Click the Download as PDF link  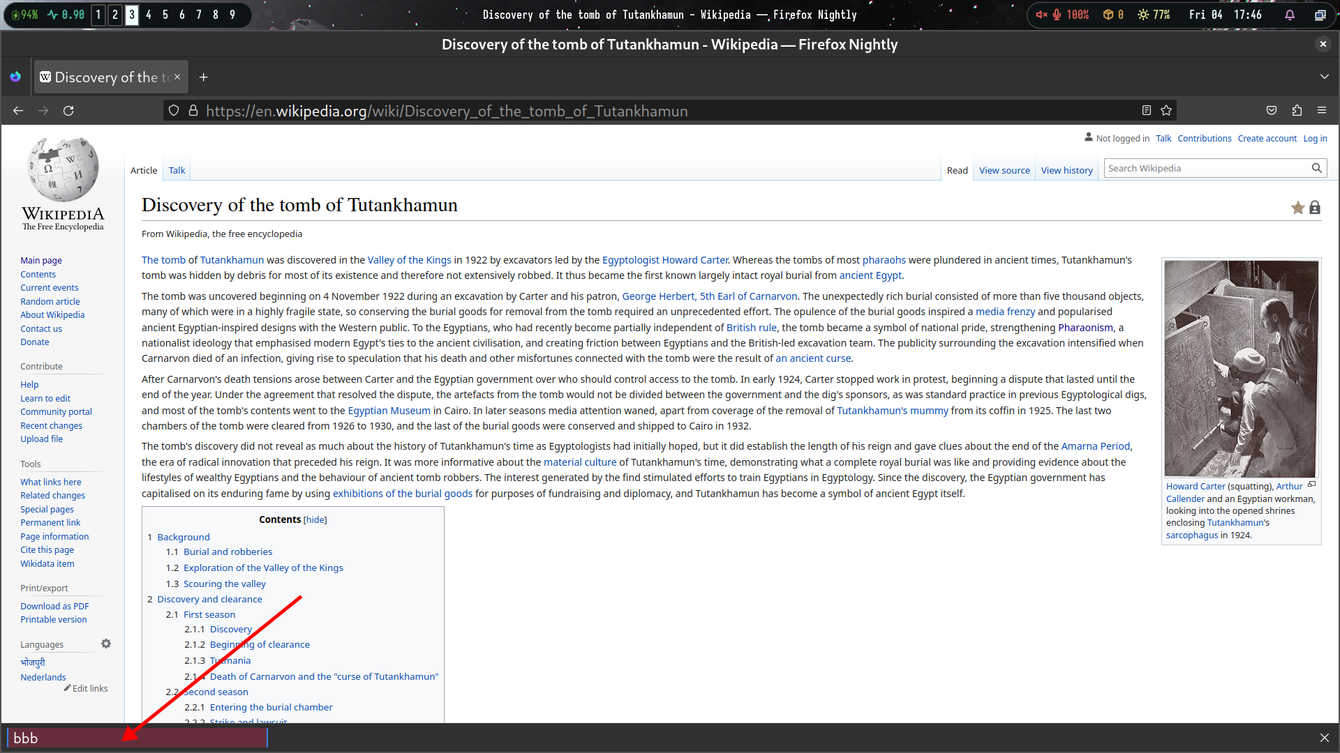pos(54,606)
